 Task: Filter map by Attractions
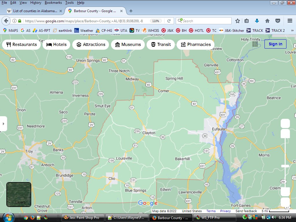pos(90,45)
